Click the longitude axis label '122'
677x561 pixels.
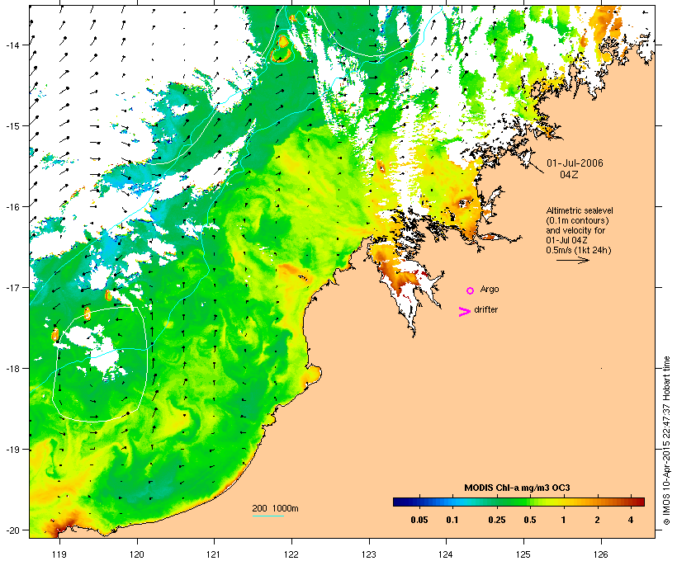click(291, 554)
